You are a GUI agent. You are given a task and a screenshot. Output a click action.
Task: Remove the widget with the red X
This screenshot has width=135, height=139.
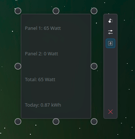click(x=110, y=112)
